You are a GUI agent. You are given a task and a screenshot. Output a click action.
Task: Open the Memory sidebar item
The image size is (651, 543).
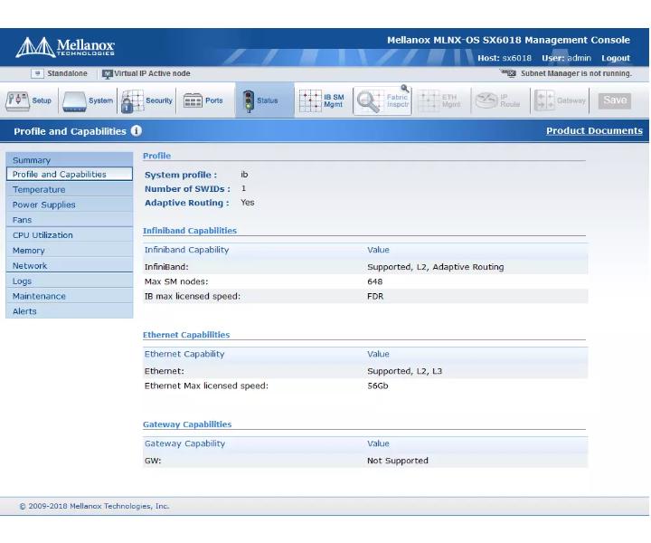click(70, 251)
